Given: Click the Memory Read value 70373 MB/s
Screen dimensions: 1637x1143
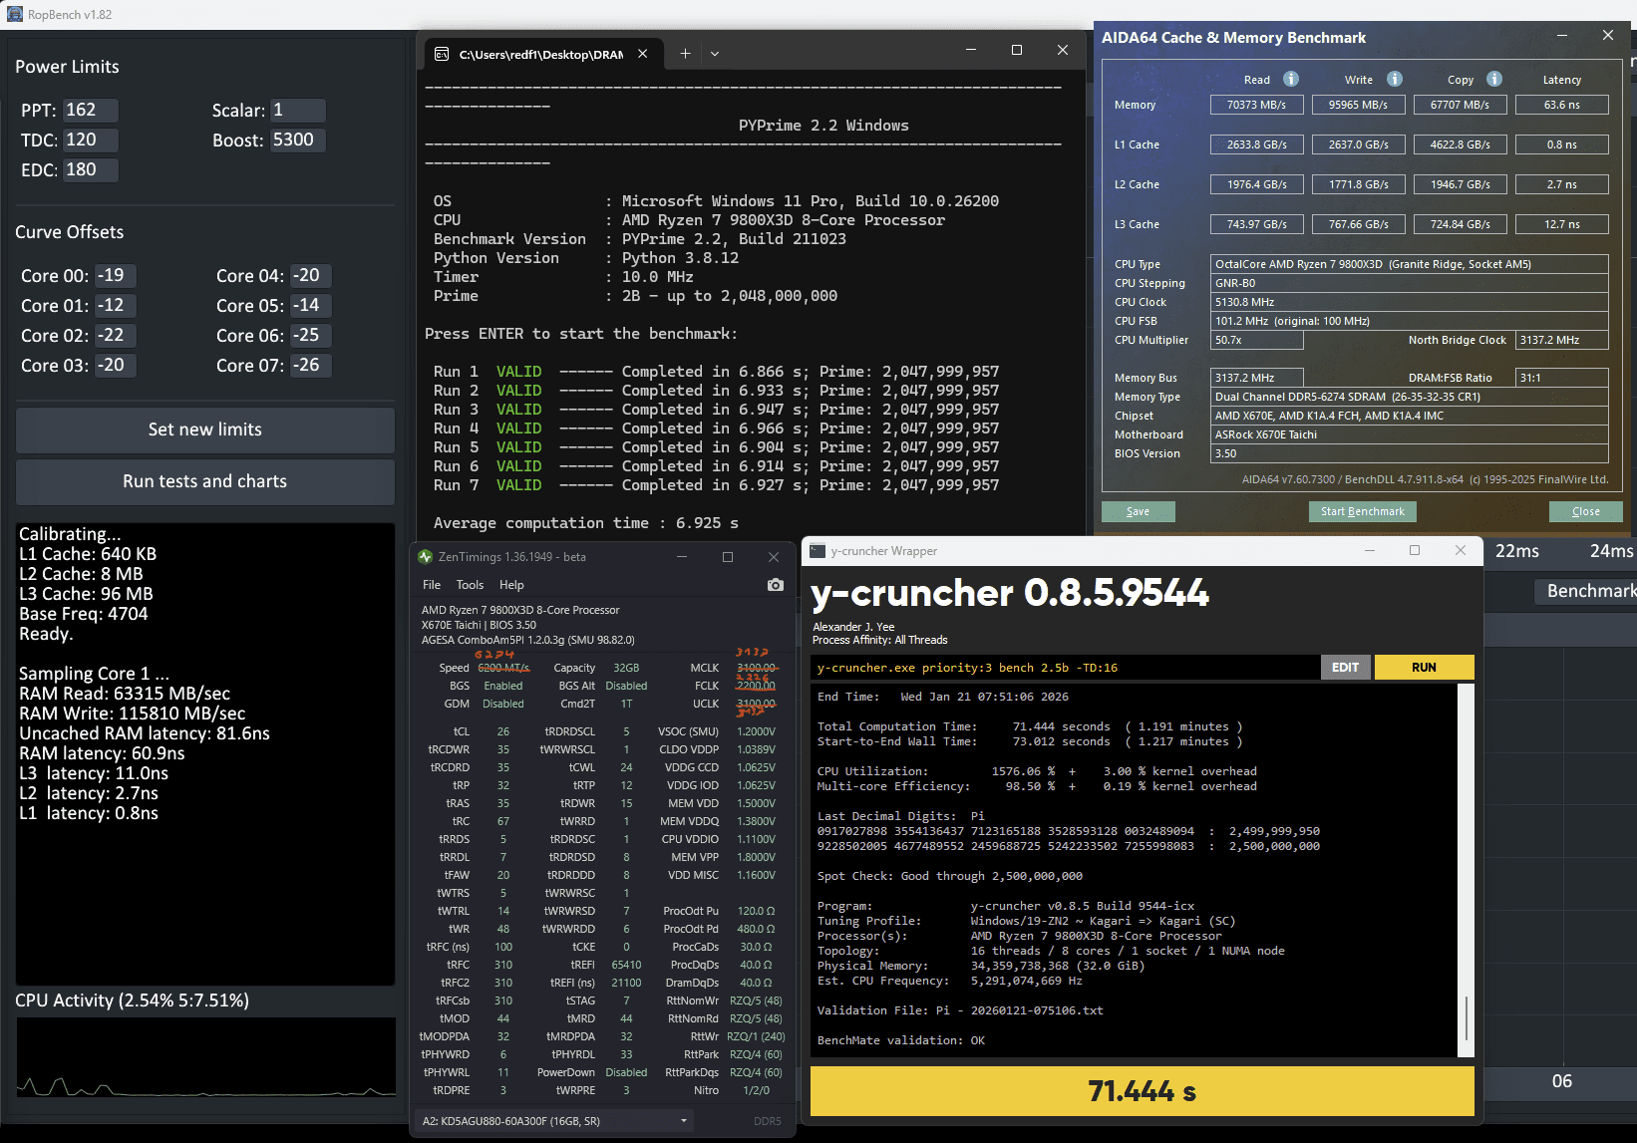Looking at the screenshot, I should [x=1256, y=105].
